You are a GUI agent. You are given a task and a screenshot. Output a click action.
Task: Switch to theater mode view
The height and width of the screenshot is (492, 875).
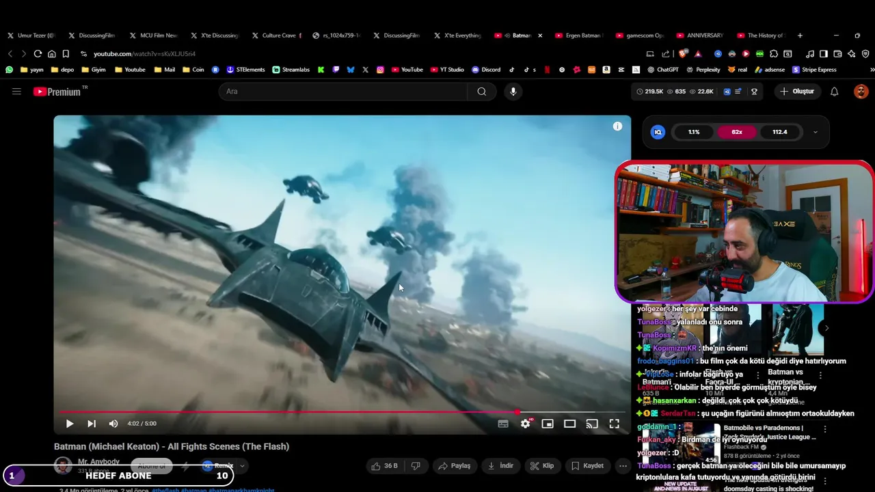pyautogui.click(x=569, y=424)
